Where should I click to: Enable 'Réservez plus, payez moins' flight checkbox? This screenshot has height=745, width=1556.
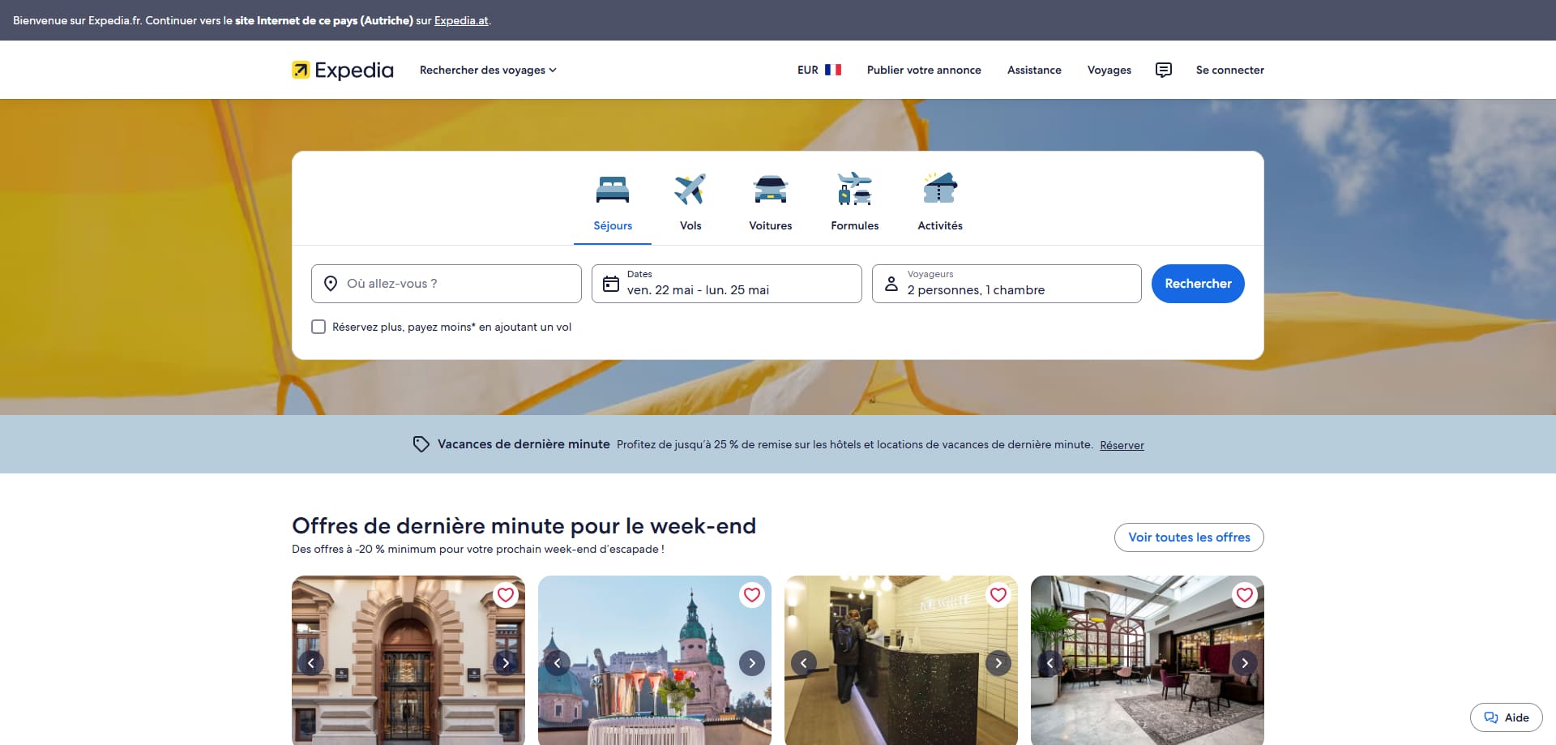318,327
